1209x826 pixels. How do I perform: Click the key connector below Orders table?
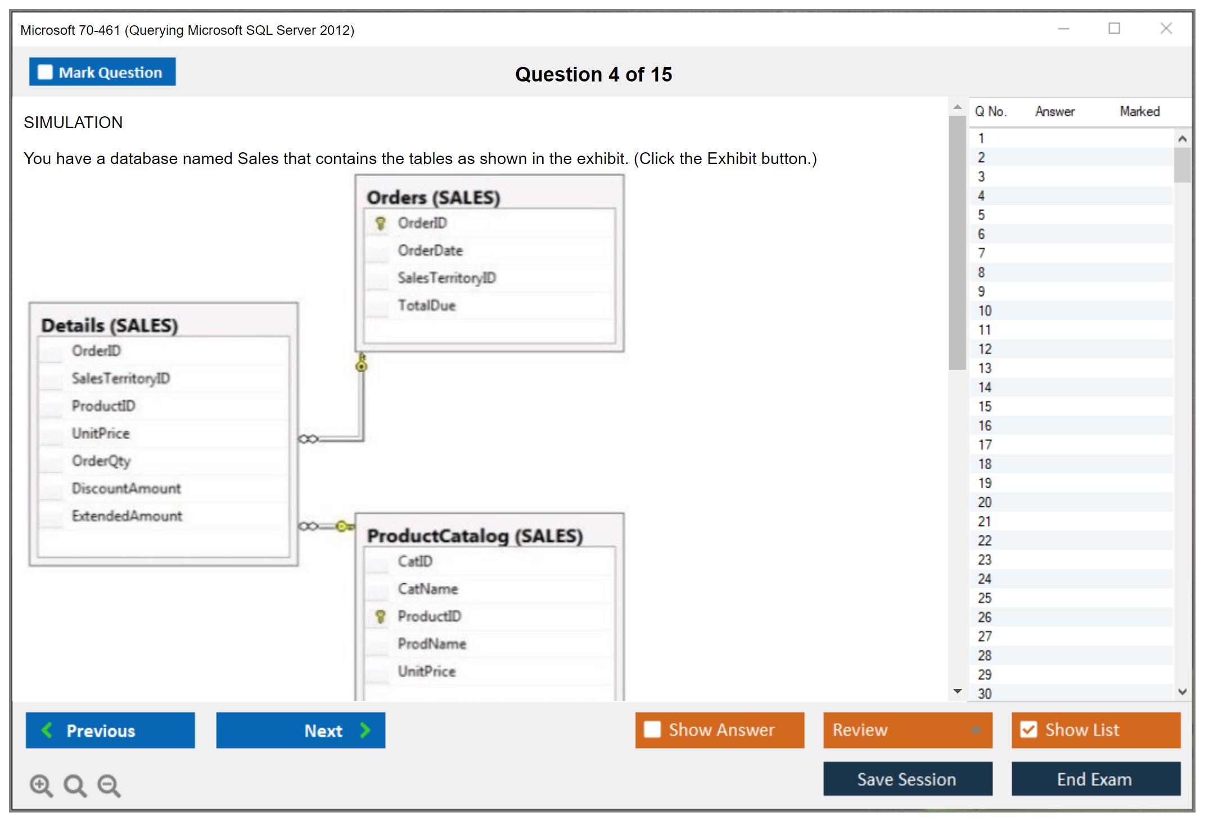(x=362, y=363)
